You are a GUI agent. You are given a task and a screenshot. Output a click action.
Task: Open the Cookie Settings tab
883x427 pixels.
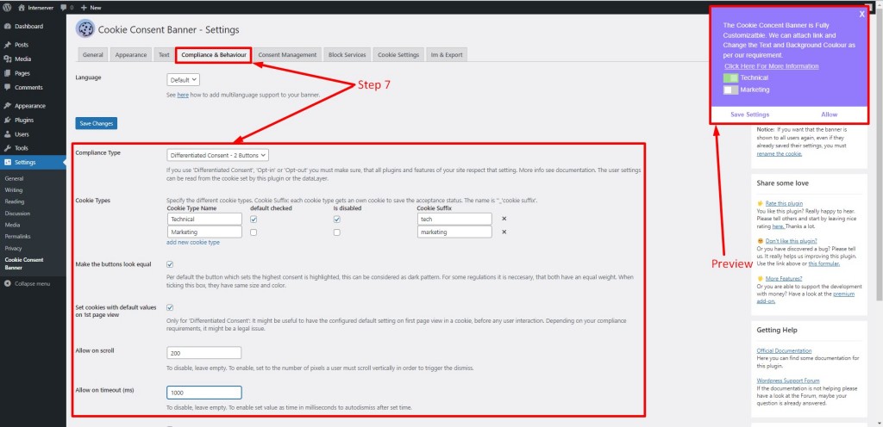[x=398, y=55]
